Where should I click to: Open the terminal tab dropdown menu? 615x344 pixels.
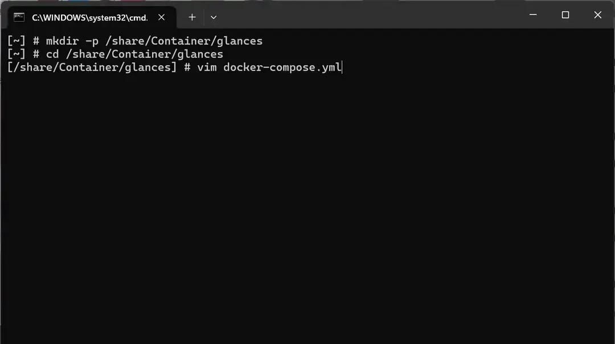[213, 17]
